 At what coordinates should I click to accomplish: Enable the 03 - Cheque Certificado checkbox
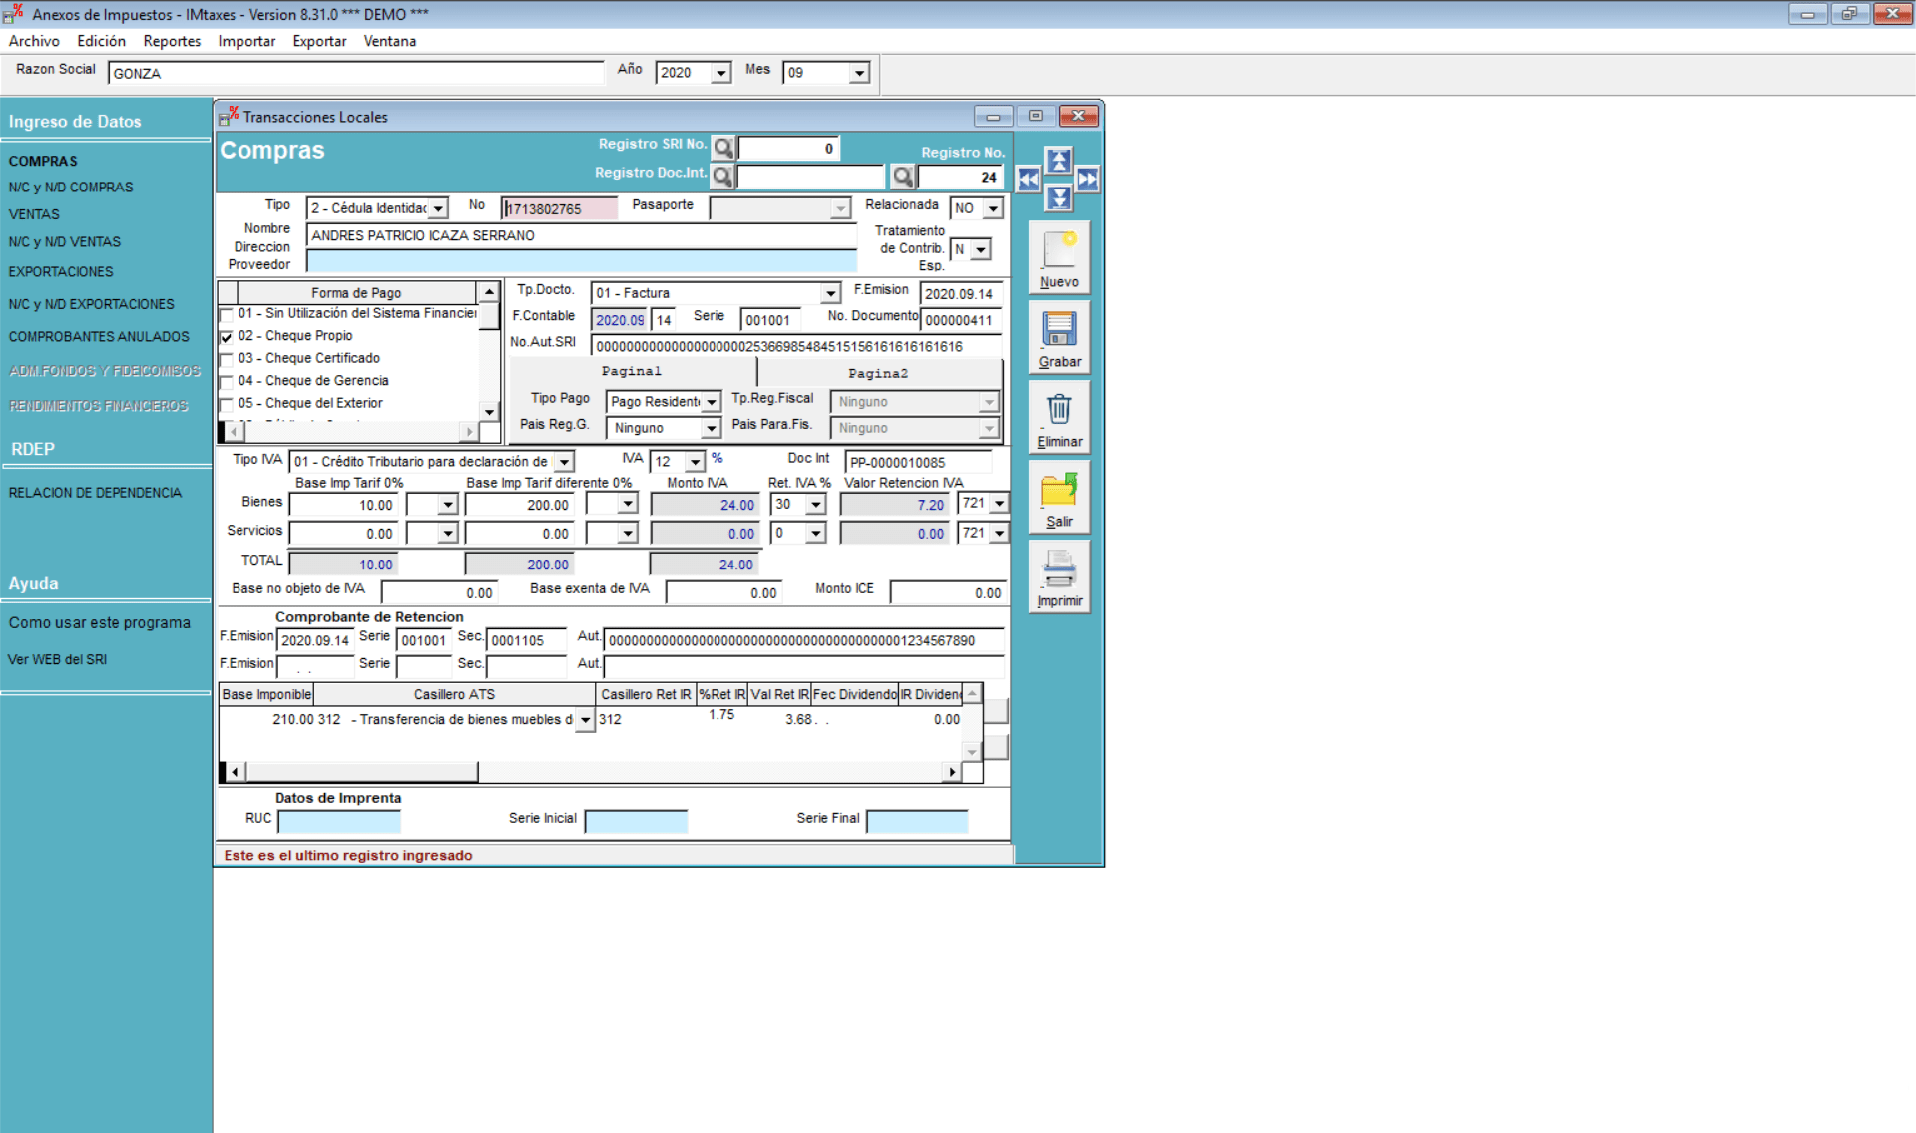[226, 358]
